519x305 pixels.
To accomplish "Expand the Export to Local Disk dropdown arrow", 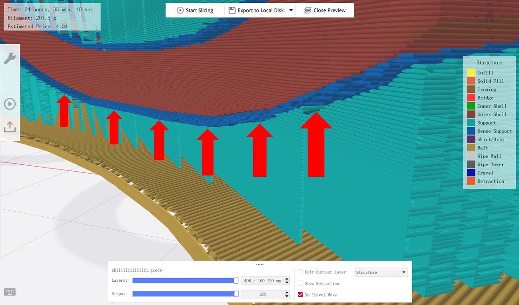I will pyautogui.click(x=291, y=10).
